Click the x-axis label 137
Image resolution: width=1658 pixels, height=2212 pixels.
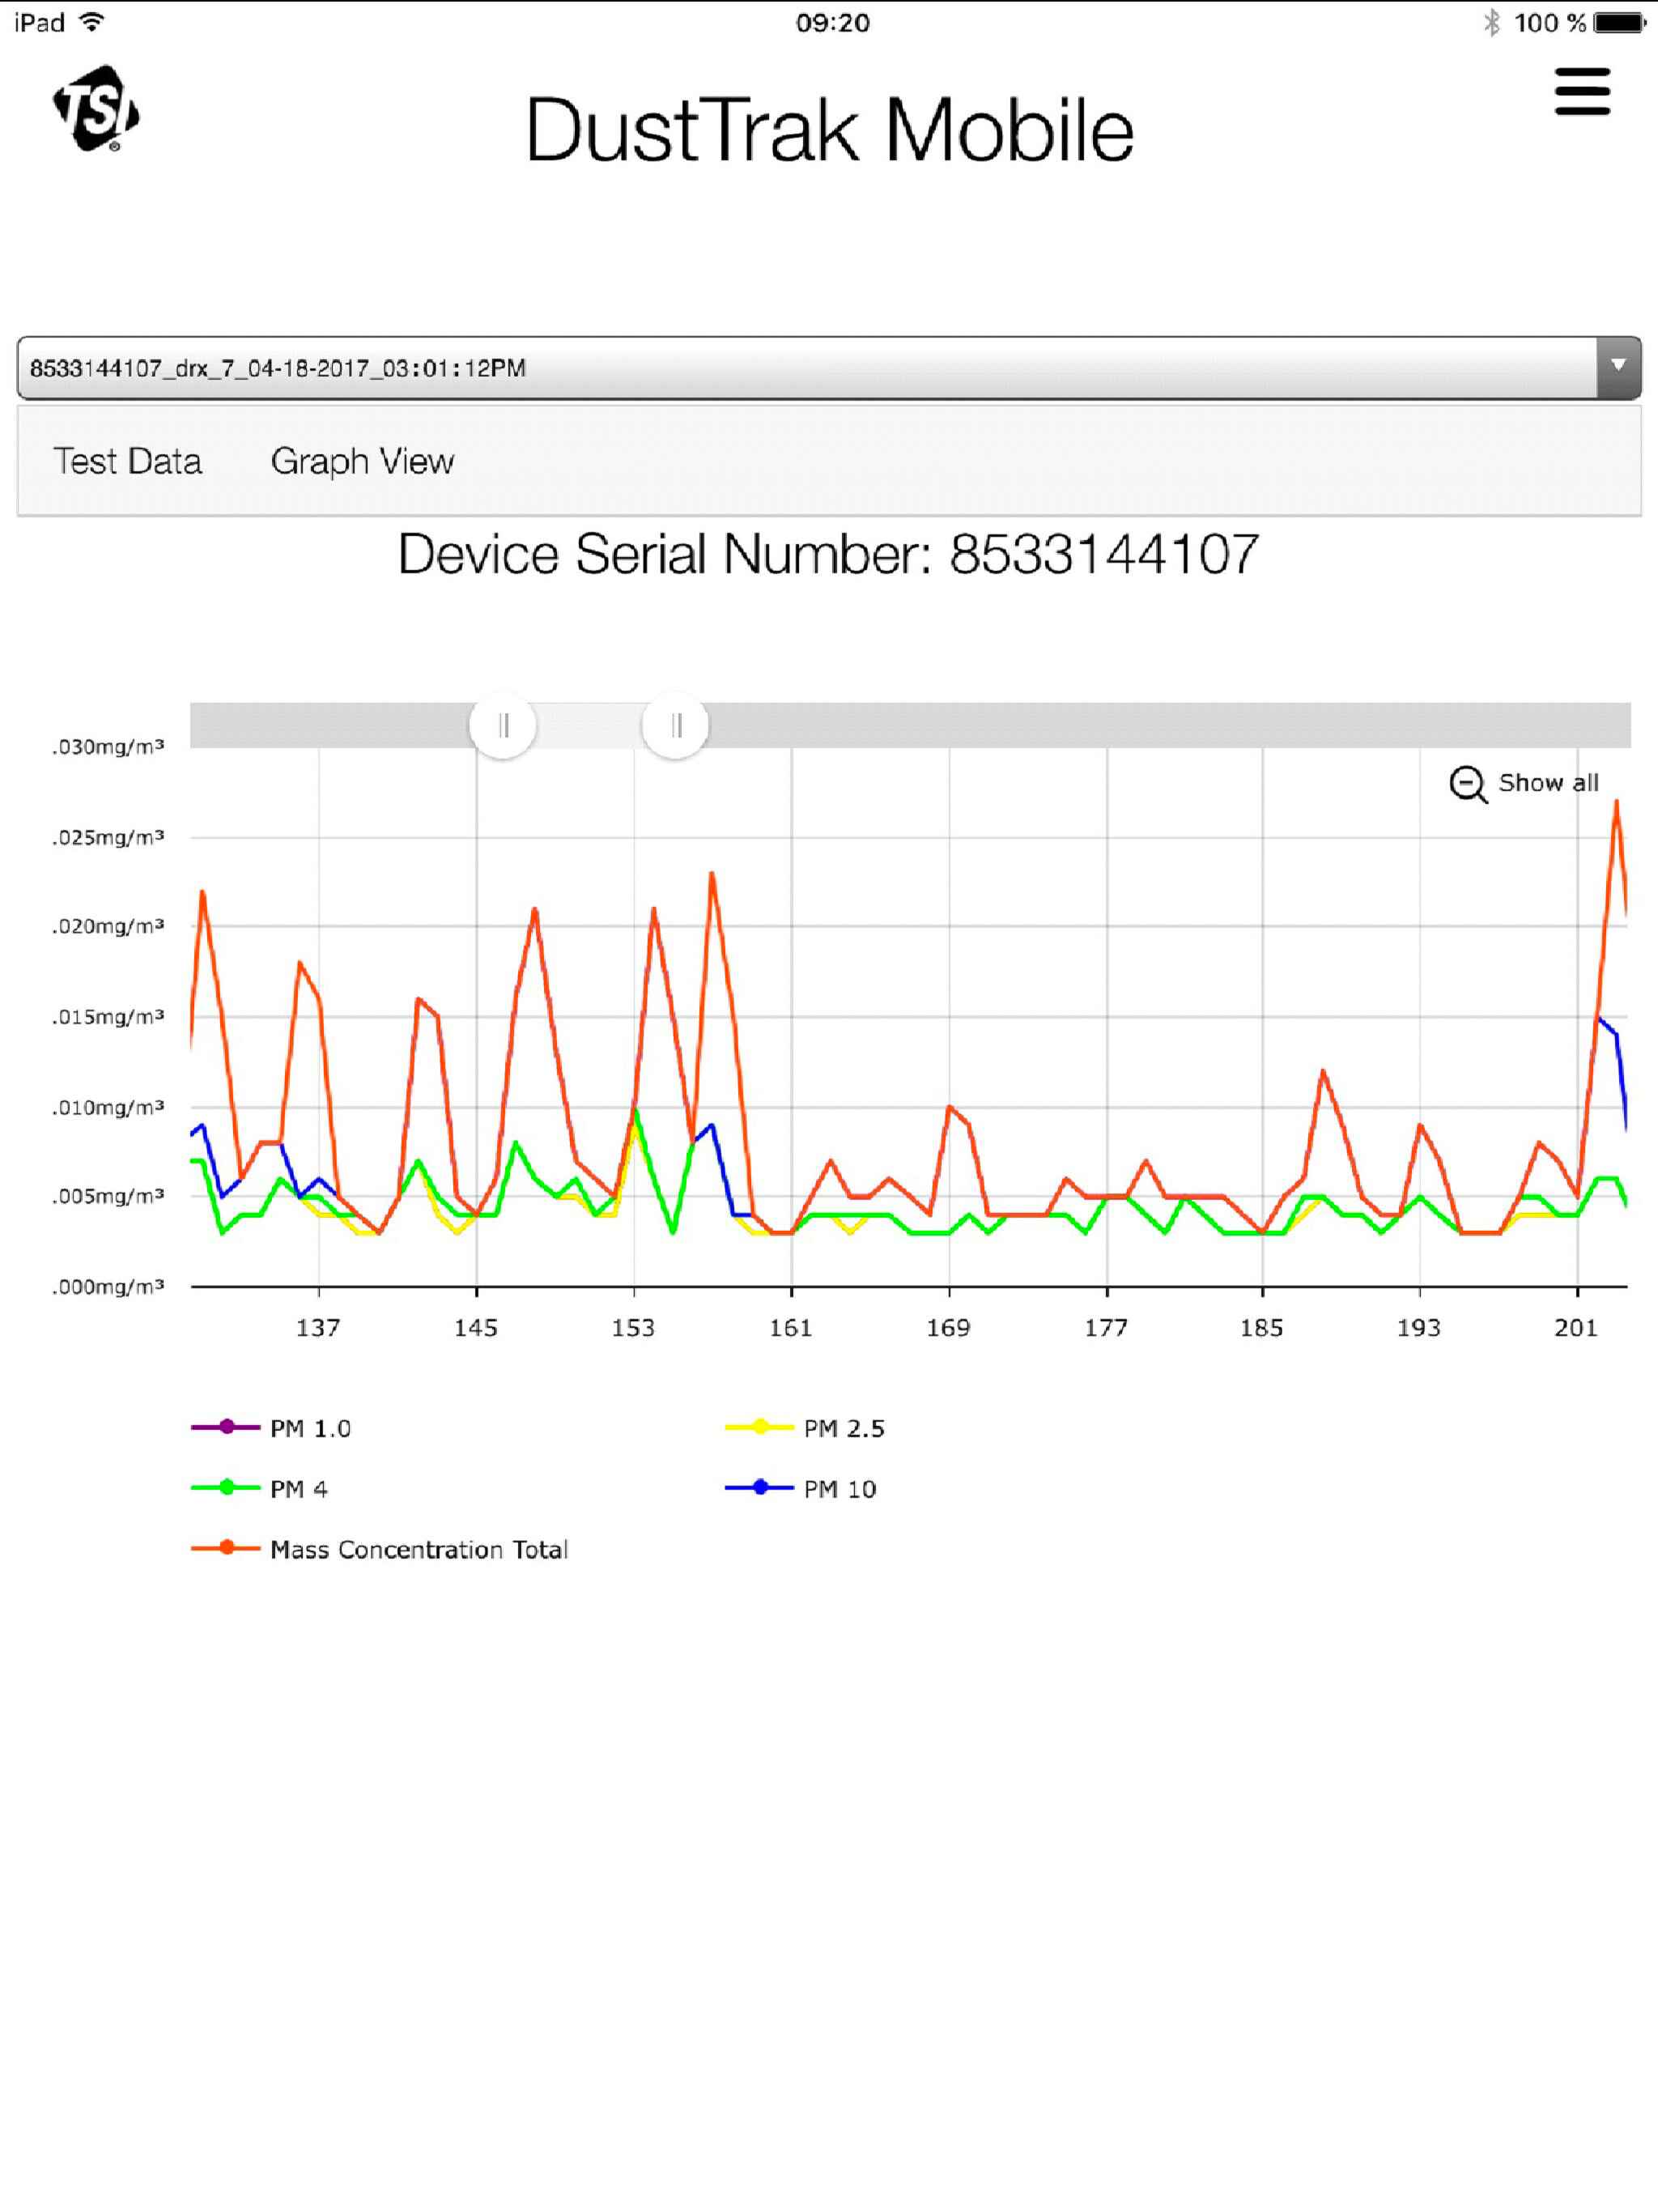[318, 1328]
